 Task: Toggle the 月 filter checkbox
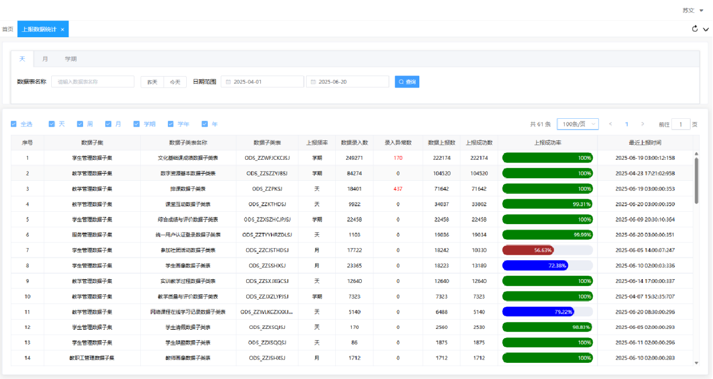click(x=108, y=124)
